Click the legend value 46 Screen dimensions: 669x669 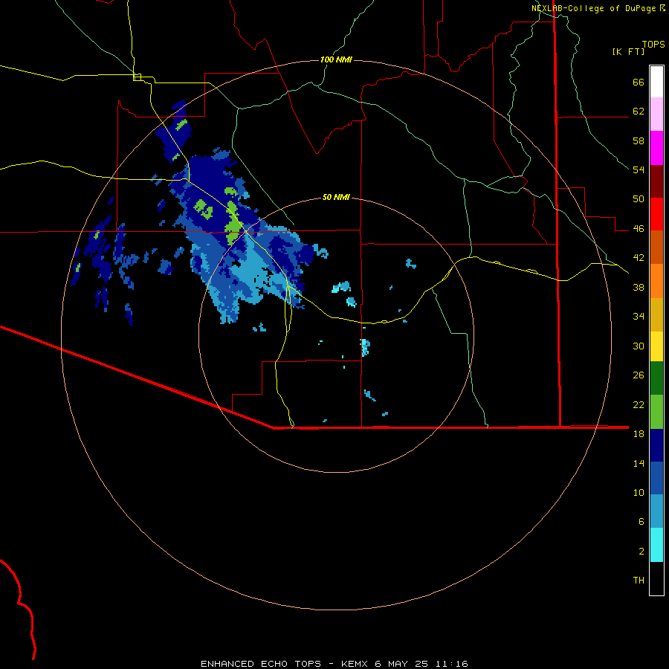click(x=639, y=229)
